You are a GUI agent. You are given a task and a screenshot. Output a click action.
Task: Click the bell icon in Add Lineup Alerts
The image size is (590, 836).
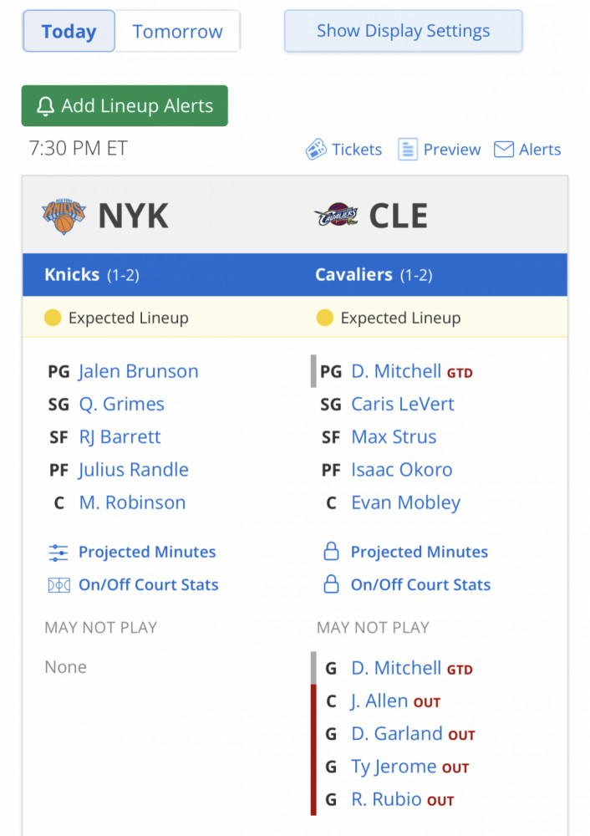[x=45, y=106]
